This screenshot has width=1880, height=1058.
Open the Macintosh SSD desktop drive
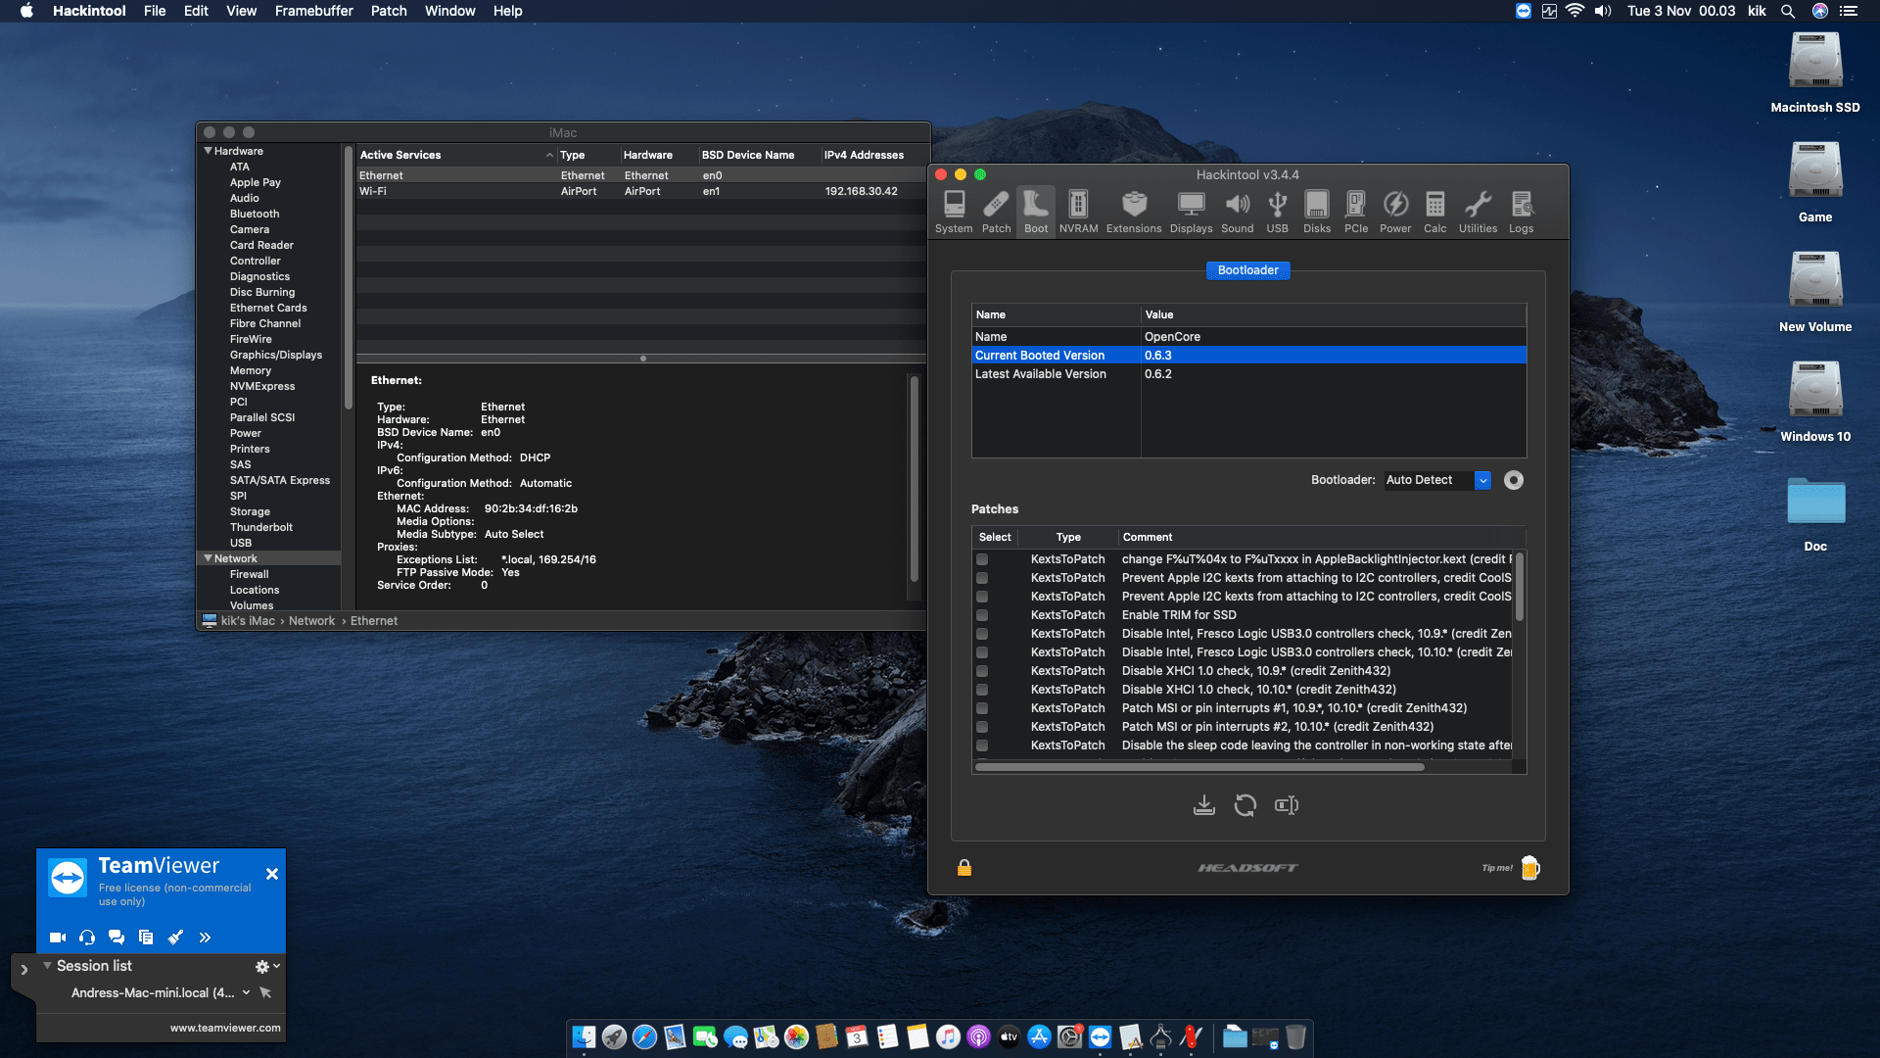click(x=1815, y=72)
